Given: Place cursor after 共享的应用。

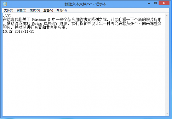Looking at the screenshot, I should (x=68, y=28).
